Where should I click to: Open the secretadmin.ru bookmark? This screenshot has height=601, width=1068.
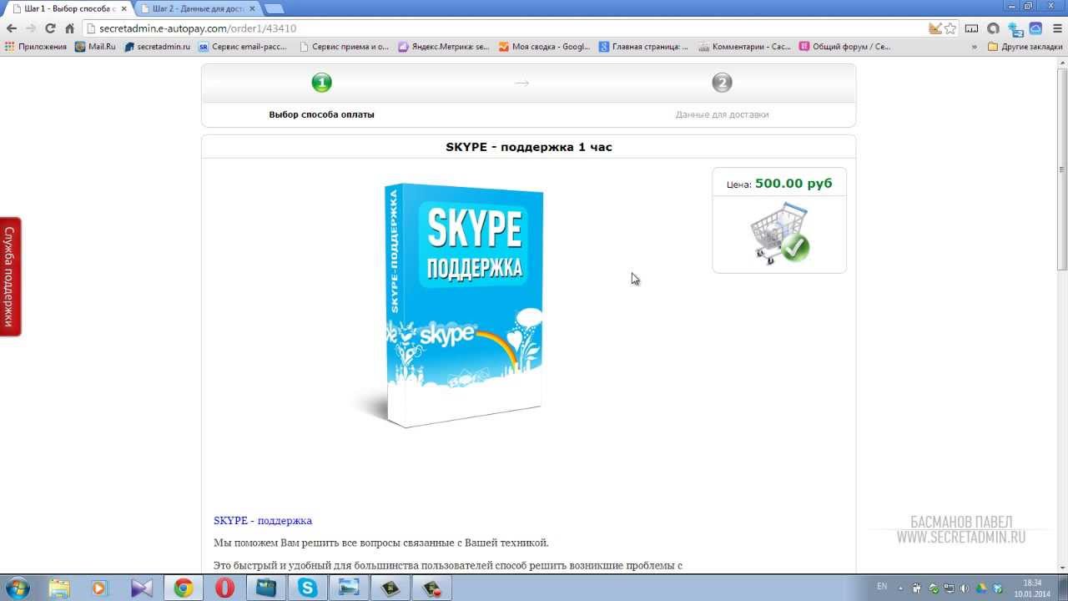click(157, 47)
